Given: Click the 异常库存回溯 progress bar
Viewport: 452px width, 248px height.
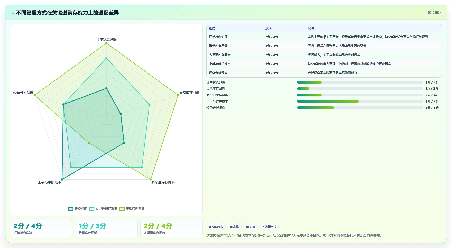Looking at the screenshot, I should coord(360,89).
